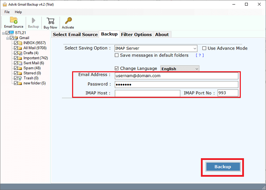Image resolution: width=266 pixels, height=190 pixels.
Task: Uncheck the Gmail account checkbox
Action: (x=12, y=38)
